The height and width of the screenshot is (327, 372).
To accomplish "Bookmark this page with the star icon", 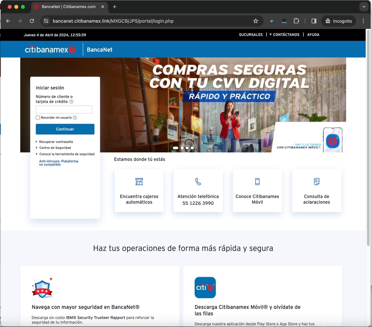I will [255, 21].
